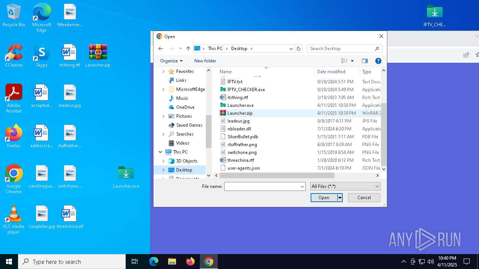The width and height of the screenshot is (479, 269).
Task: Click the New folder button
Action: pyautogui.click(x=205, y=61)
